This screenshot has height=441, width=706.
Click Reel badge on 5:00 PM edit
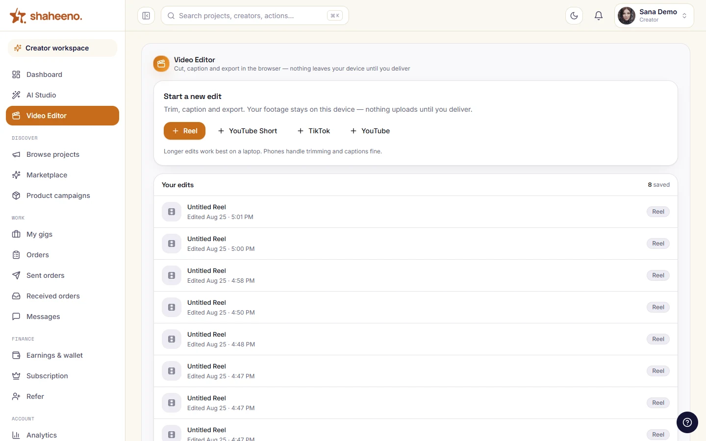658,244
